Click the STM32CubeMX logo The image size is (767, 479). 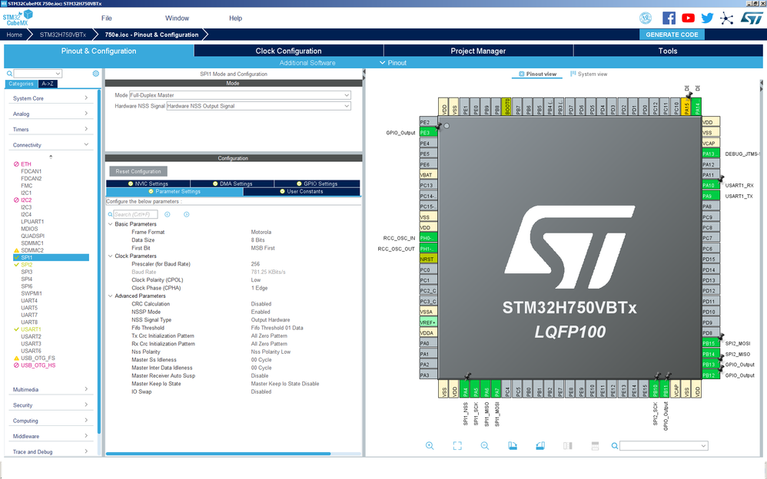[18, 18]
